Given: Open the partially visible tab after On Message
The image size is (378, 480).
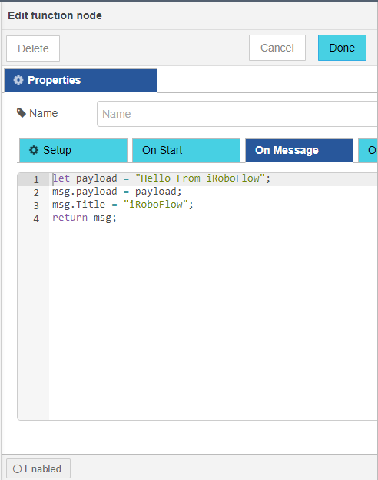Looking at the screenshot, I should coord(368,150).
